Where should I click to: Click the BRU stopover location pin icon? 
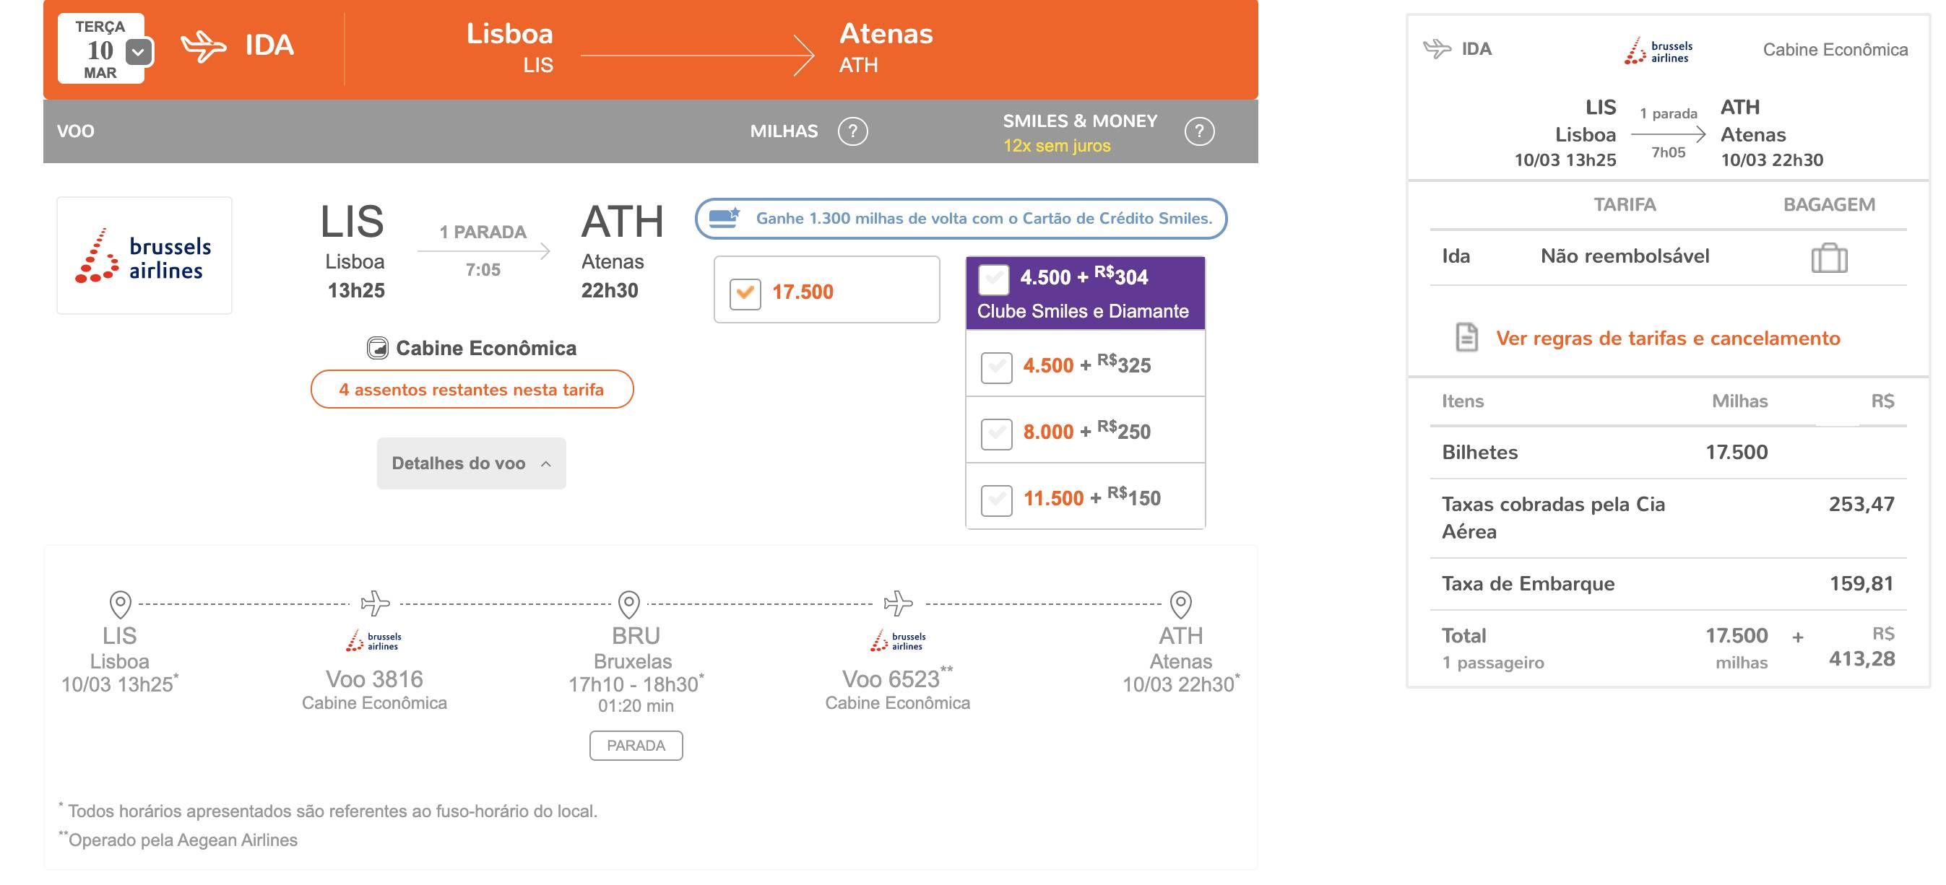coord(629,604)
